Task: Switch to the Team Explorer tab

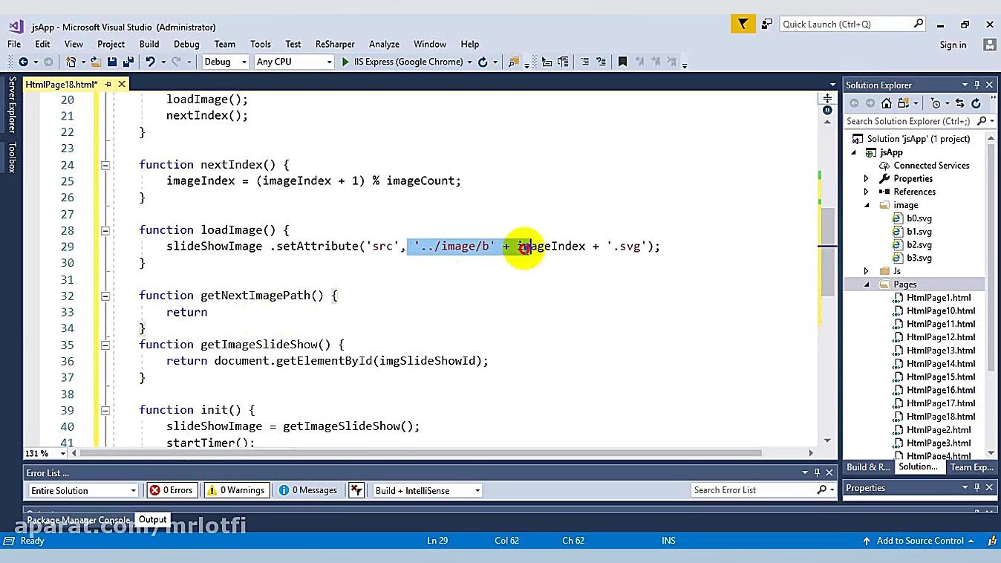Action: [972, 467]
